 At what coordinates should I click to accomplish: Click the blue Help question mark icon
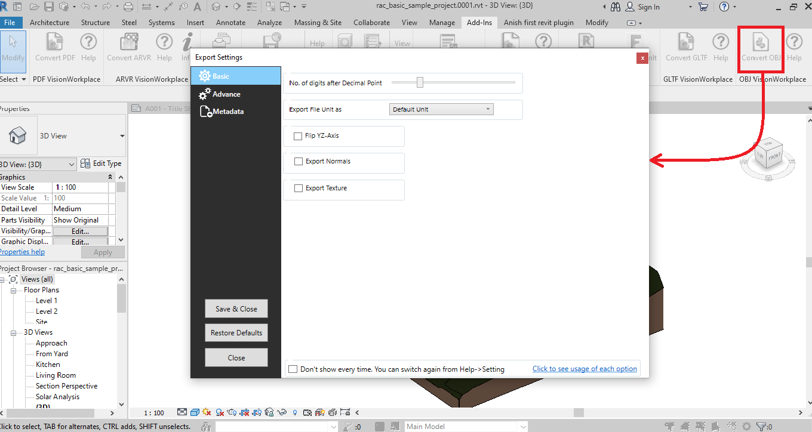[724, 7]
